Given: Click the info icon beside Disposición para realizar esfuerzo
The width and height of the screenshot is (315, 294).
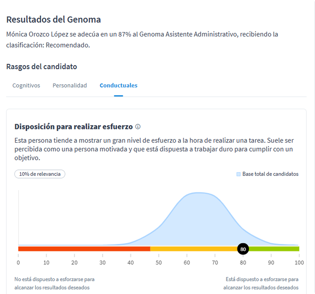Looking at the screenshot, I should tap(138, 127).
